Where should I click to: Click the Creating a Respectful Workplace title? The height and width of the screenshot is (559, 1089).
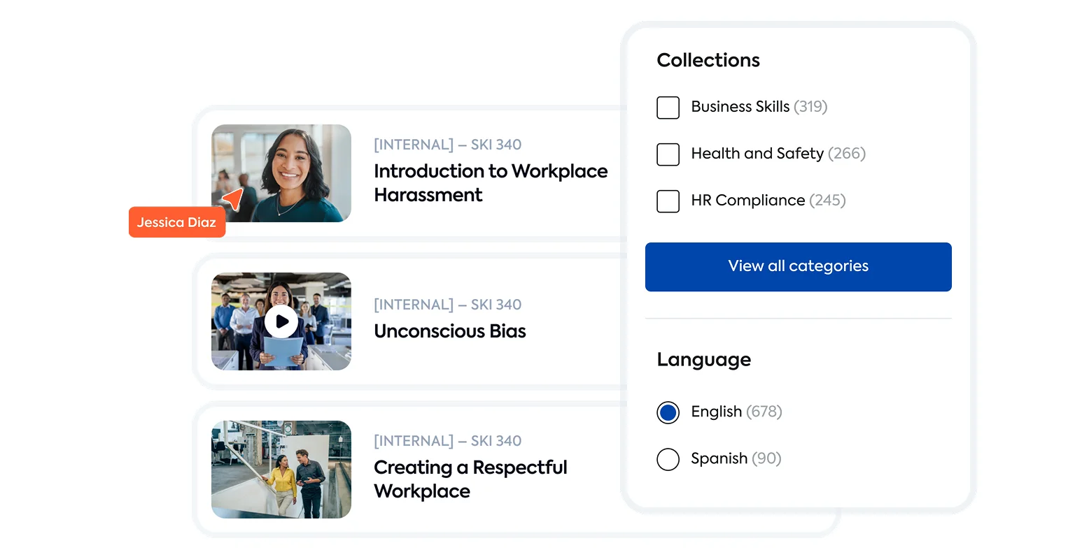click(x=470, y=479)
